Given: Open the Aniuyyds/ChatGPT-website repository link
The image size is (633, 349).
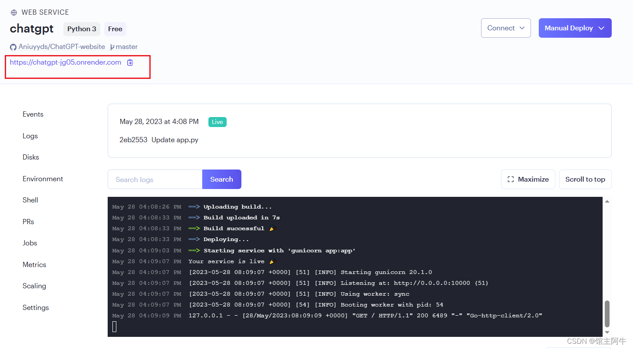Looking at the screenshot, I should (x=62, y=47).
